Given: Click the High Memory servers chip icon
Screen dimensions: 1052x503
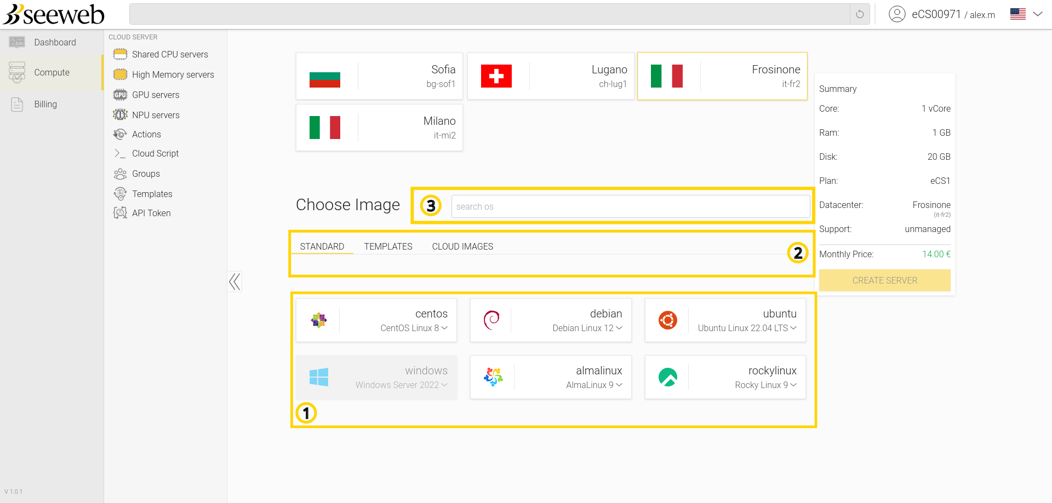Looking at the screenshot, I should [120, 74].
